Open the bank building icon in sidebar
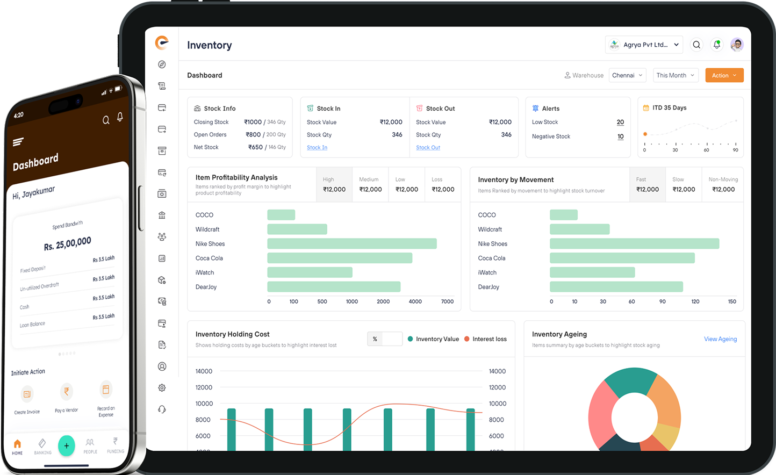This screenshot has width=776, height=475. click(162, 215)
